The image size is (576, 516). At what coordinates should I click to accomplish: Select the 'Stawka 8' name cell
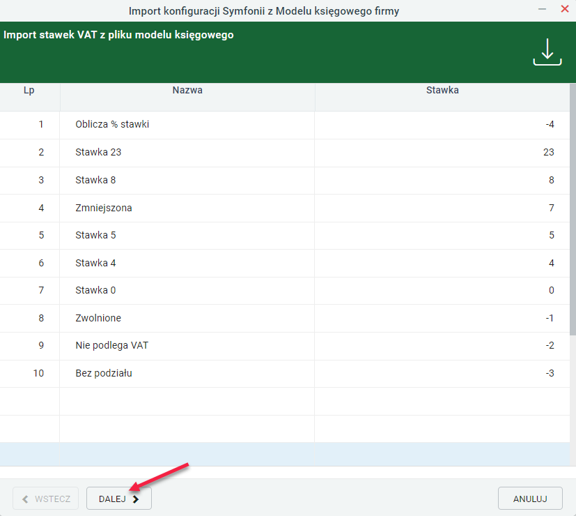187,180
